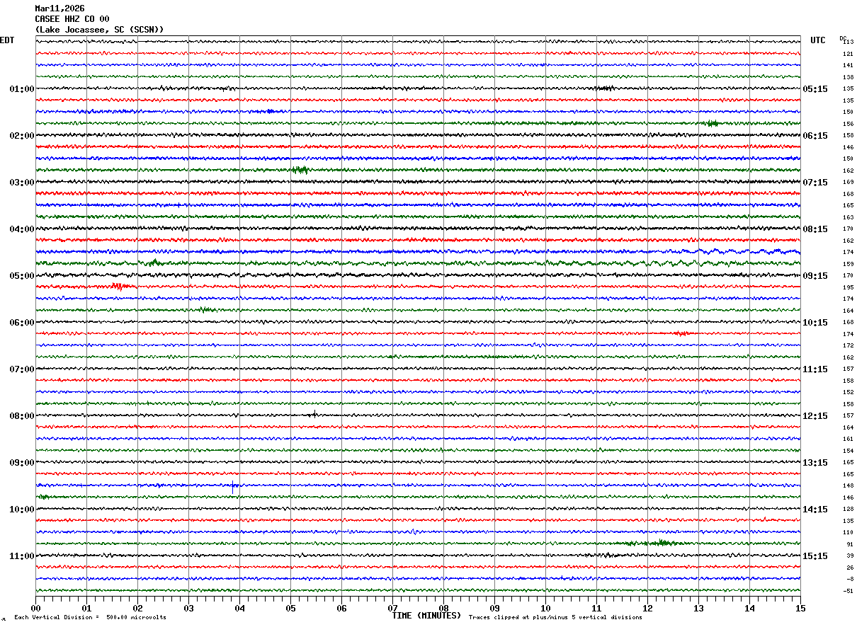The image size is (857, 627).
Task: Select the vertical division microvolts note
Action: [x=91, y=618]
